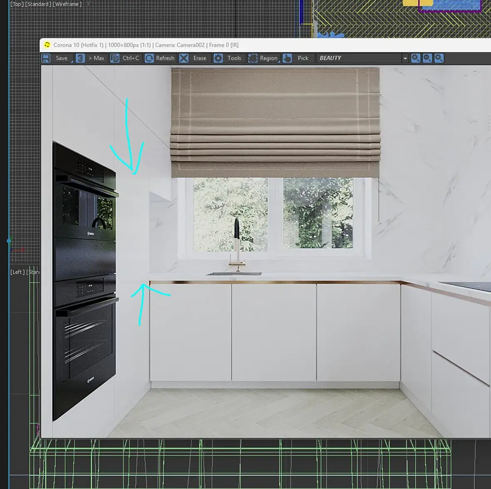Zoom out the rendered frame buffer
Image resolution: width=491 pixels, height=489 pixels.
point(427,58)
